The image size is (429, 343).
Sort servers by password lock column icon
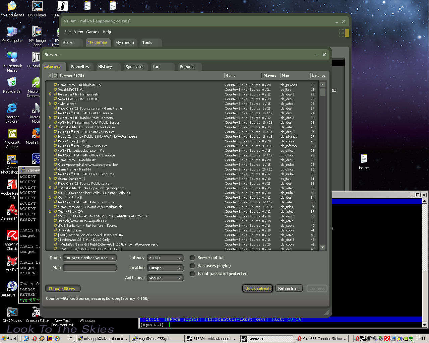[x=50, y=76]
